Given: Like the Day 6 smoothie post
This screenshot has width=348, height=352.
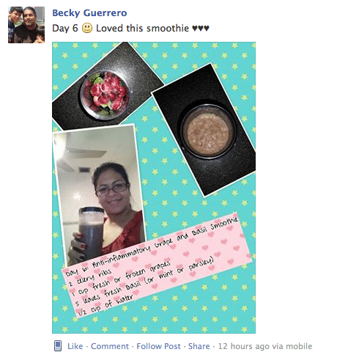Looking at the screenshot, I should (75, 346).
